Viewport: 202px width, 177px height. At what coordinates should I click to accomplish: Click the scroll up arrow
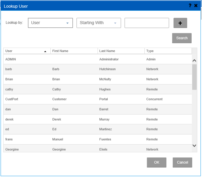194,61
